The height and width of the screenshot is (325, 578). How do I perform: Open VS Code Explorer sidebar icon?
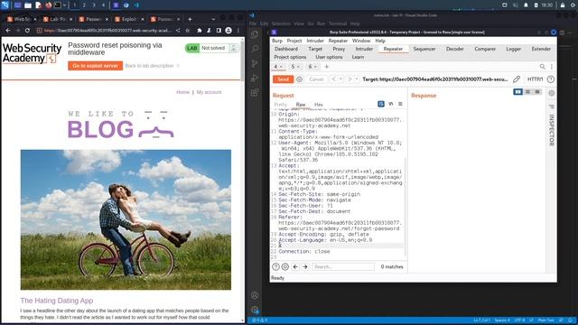255,34
